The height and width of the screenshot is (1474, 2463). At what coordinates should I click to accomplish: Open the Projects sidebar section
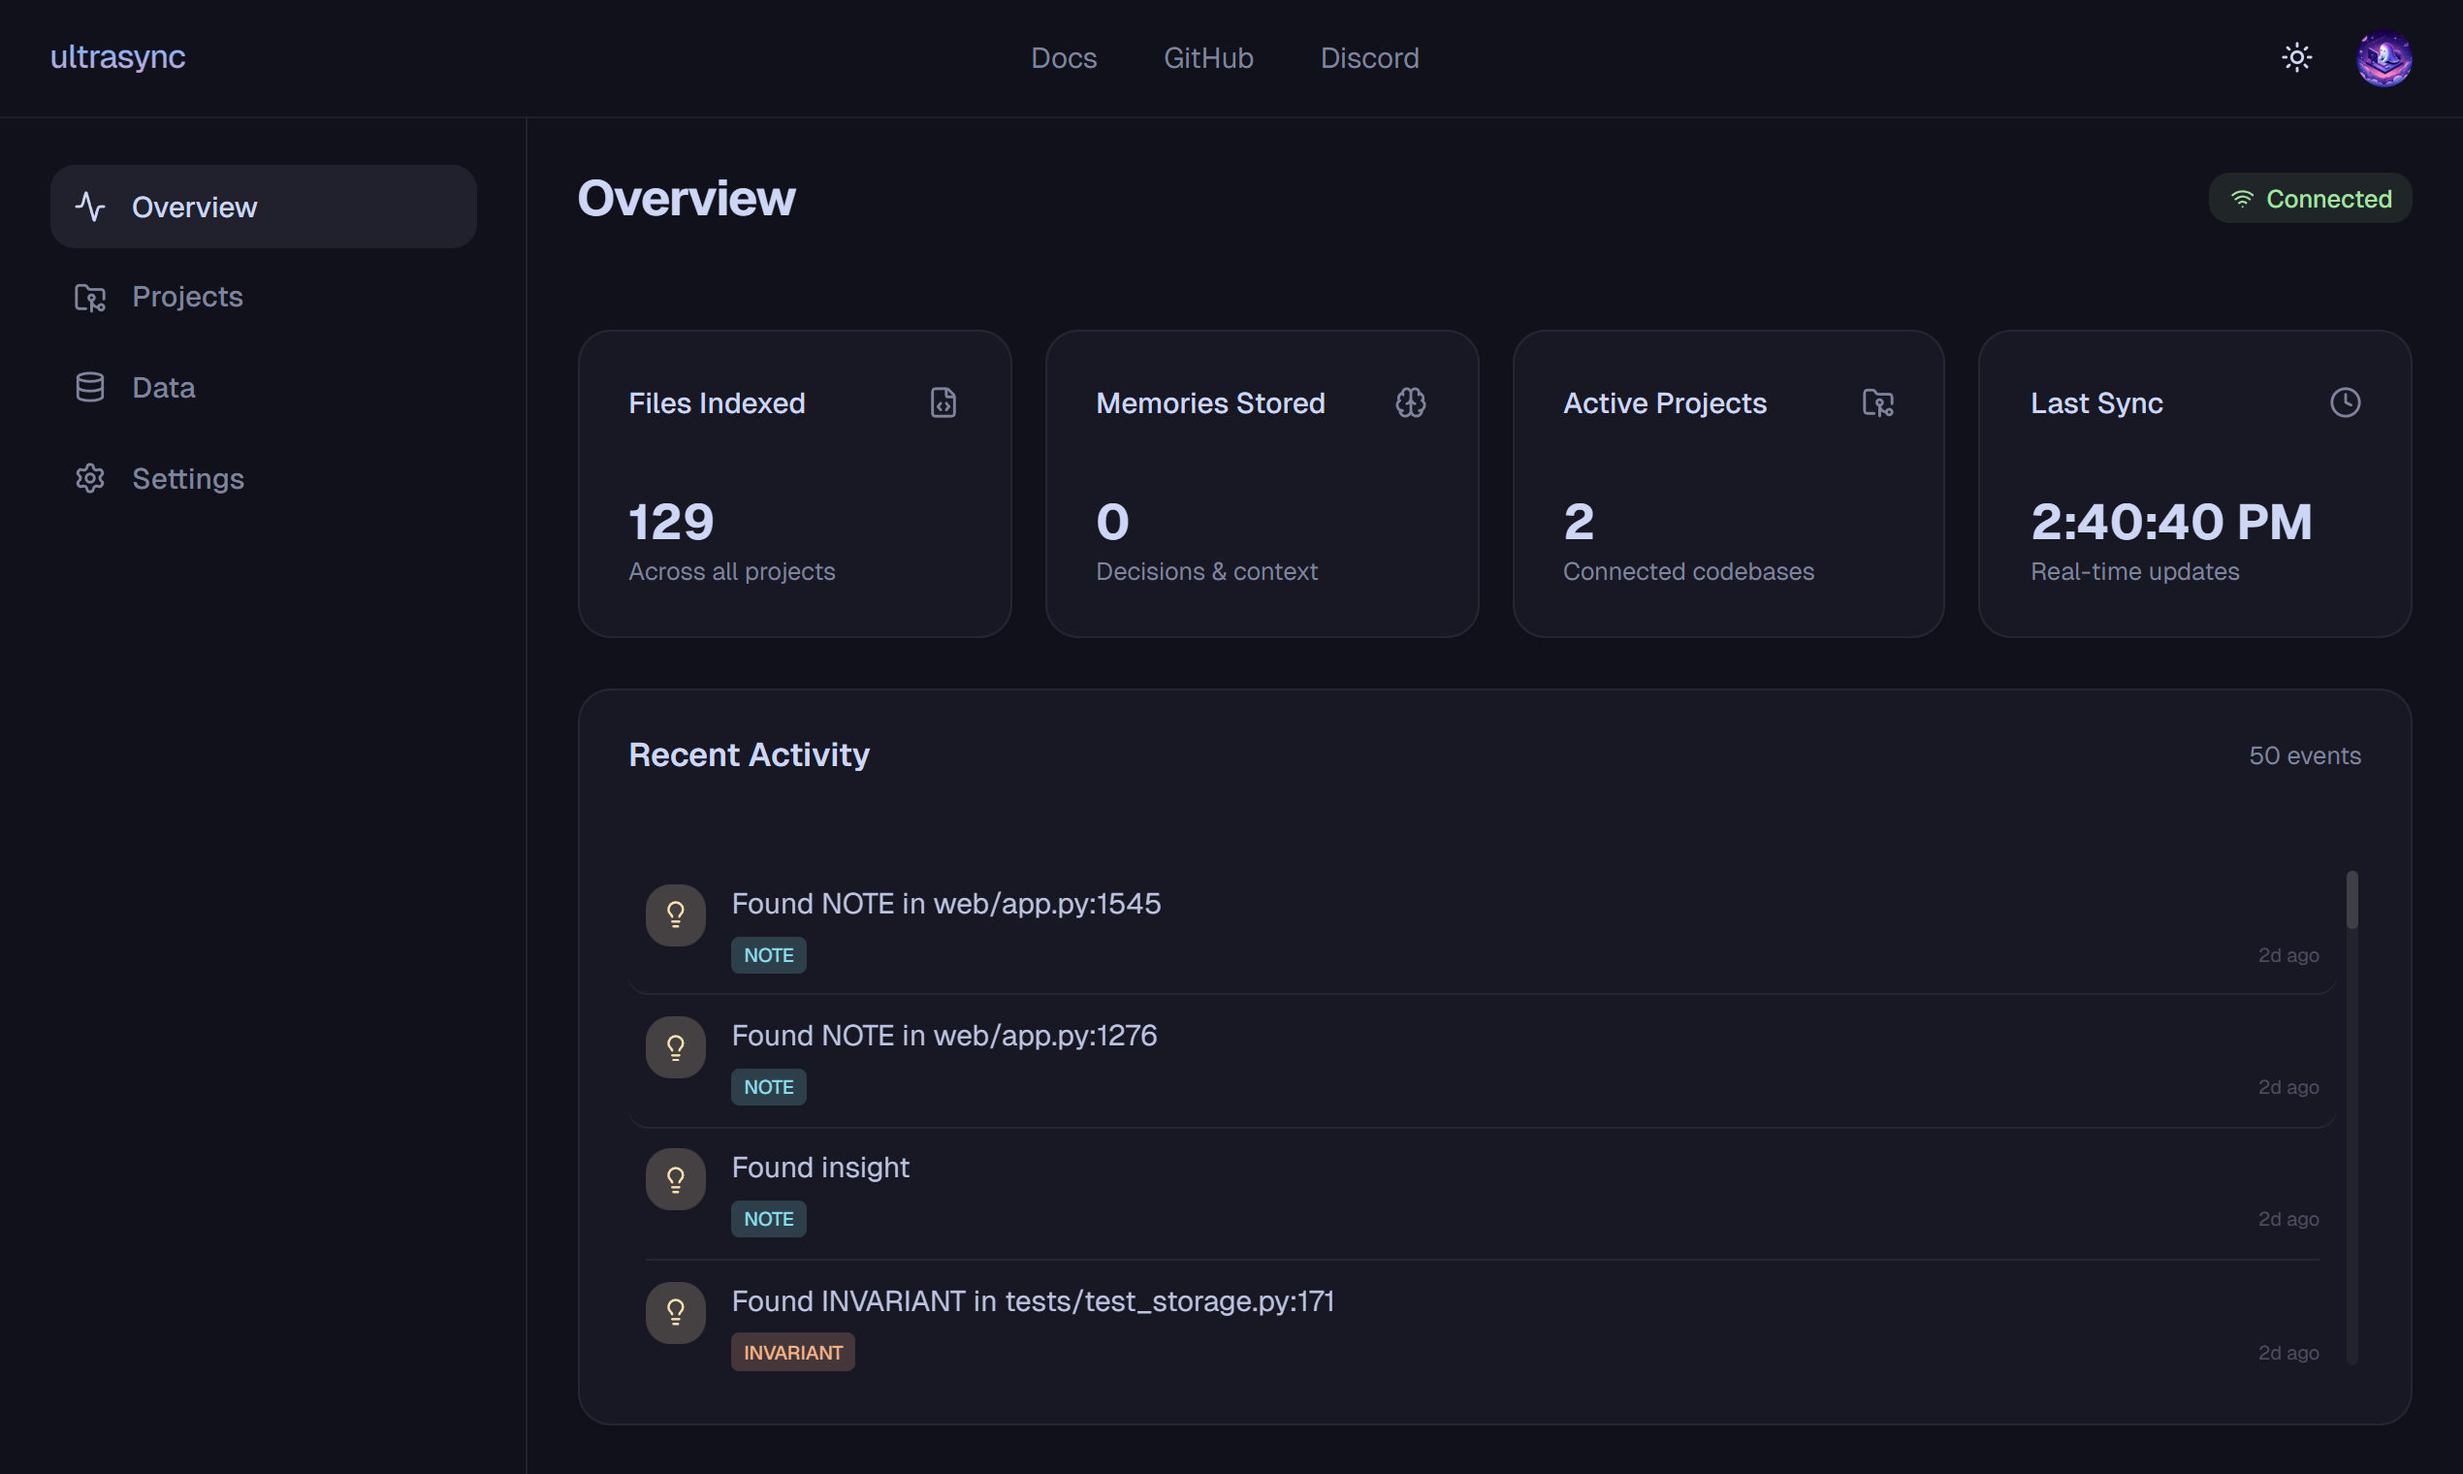[187, 297]
